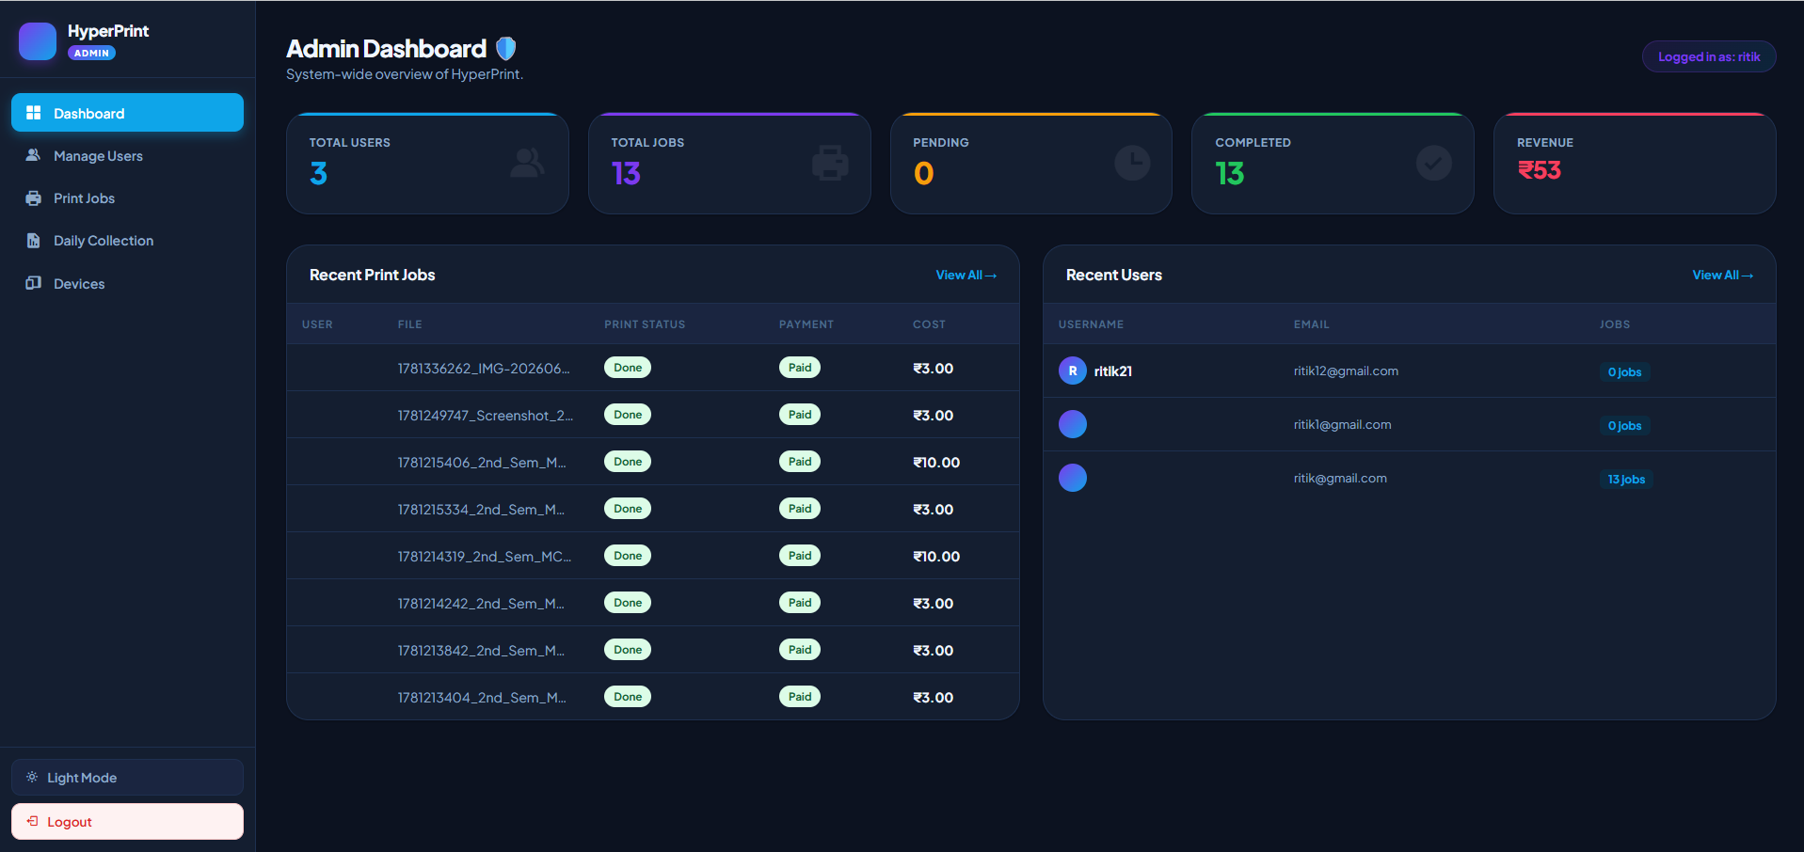
Task: Click Paid badge for 1781249747_Screenshot row
Action: point(800,415)
